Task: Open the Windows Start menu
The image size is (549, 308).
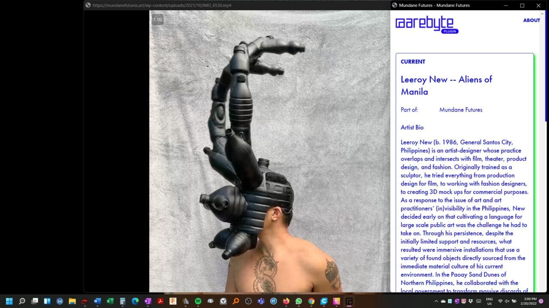Action: (x=9, y=301)
